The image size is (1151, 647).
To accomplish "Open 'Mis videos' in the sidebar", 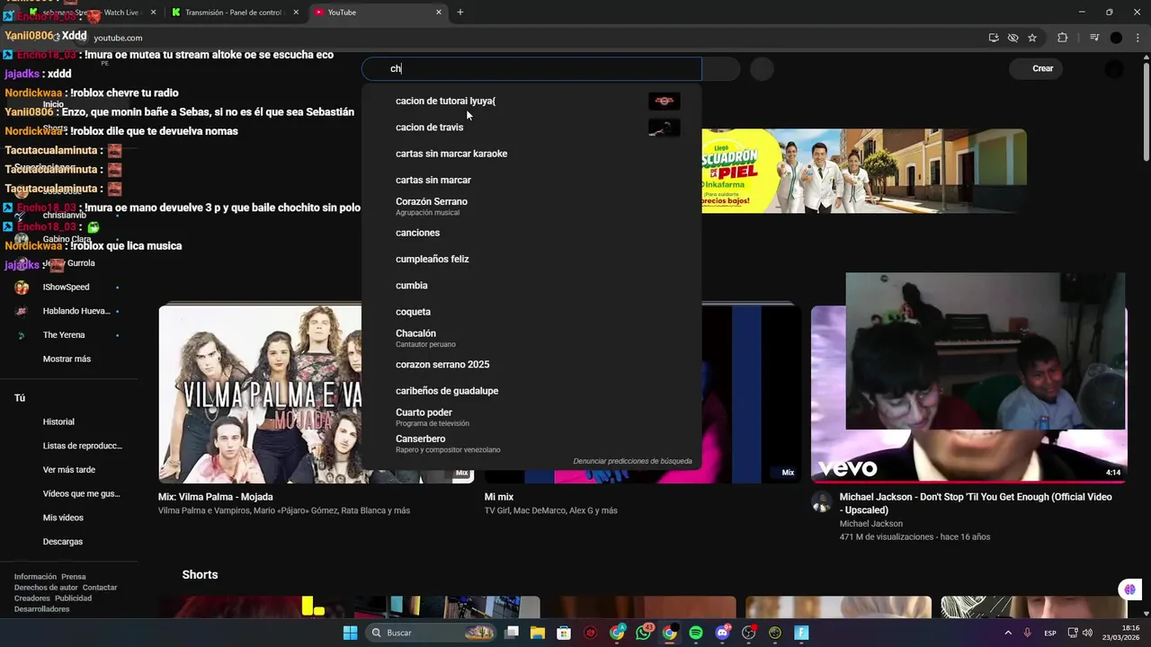I will pyautogui.click(x=63, y=518).
